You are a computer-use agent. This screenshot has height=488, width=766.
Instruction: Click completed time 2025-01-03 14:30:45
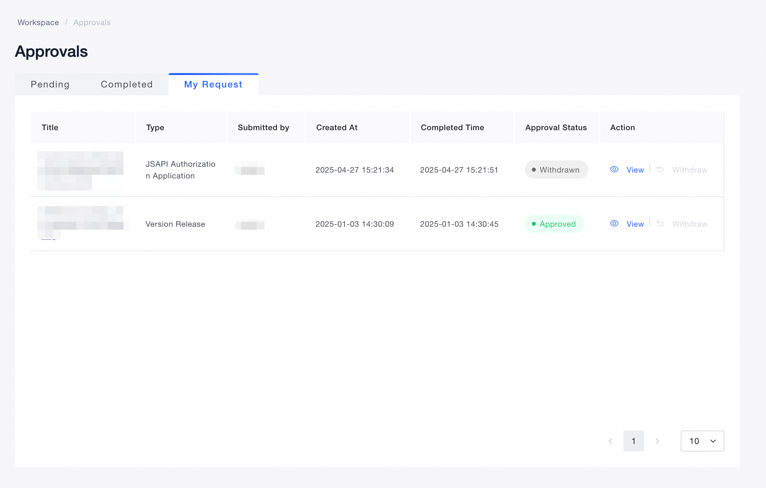[459, 224]
